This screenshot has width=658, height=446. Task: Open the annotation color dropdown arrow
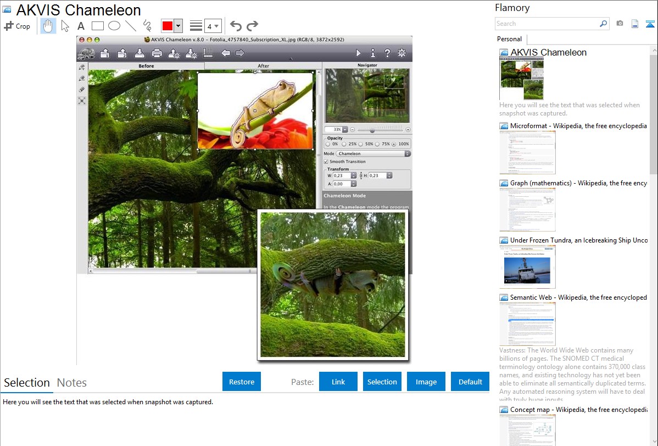(179, 26)
